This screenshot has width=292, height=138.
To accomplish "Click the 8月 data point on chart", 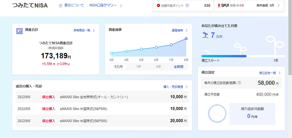I will pyautogui.click(x=186, y=39).
